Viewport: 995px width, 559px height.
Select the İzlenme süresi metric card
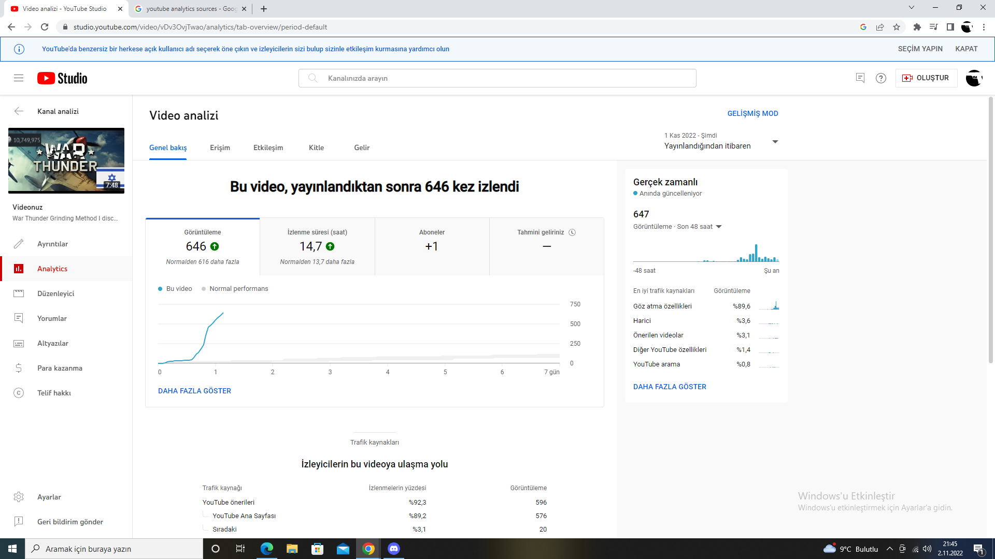pos(317,247)
